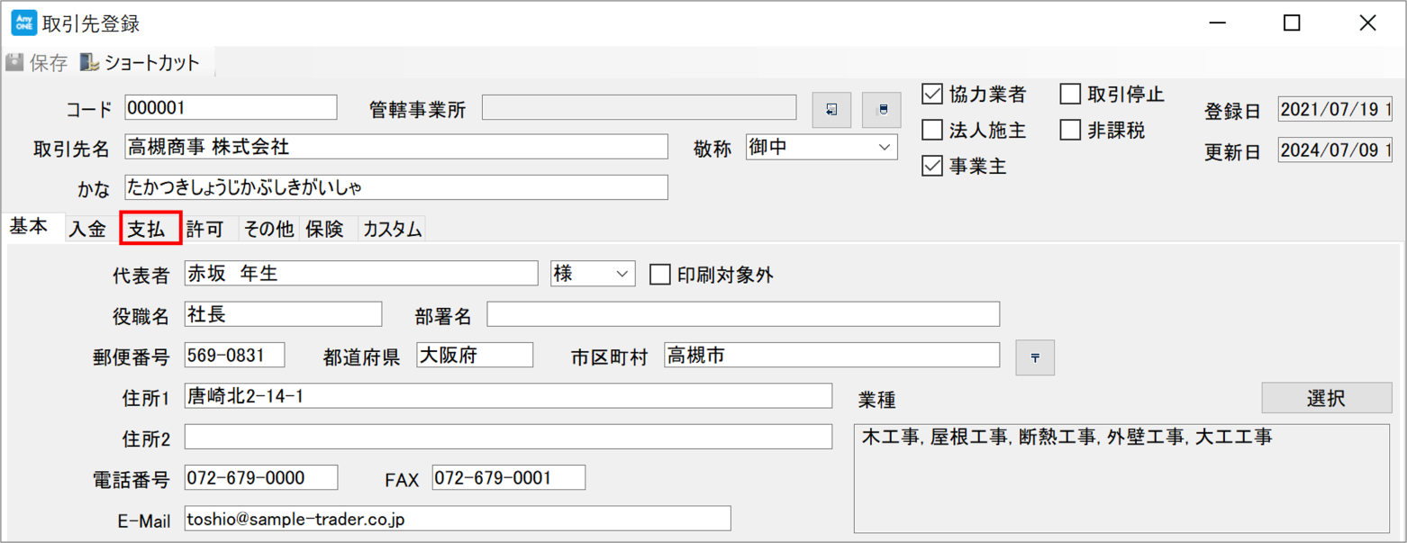Click the postal mark 〒 address lookup button
This screenshot has width=1407, height=543.
[x=1035, y=357]
